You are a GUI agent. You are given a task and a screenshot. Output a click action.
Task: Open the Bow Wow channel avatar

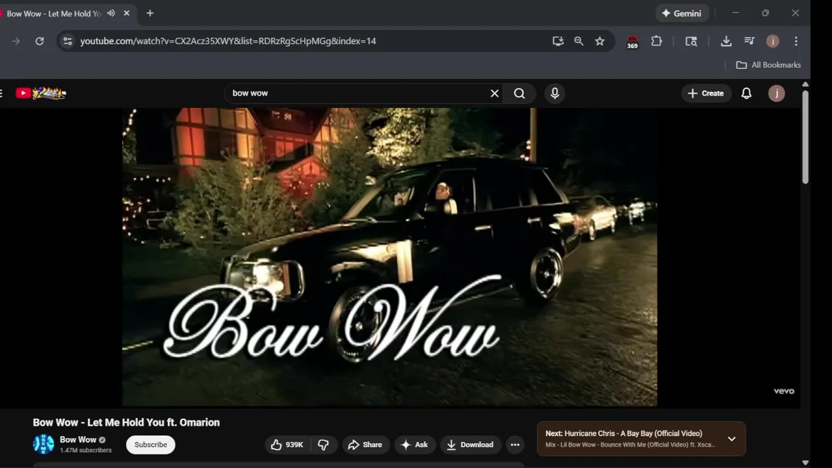coord(44,445)
